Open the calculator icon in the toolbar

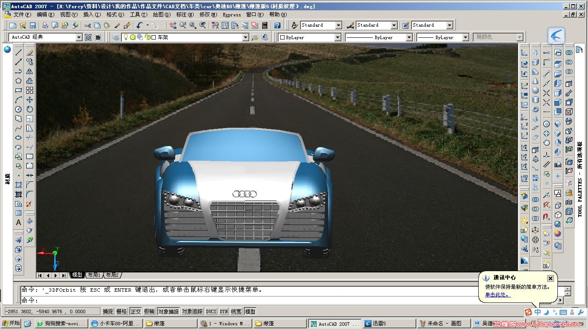pyautogui.click(x=265, y=26)
